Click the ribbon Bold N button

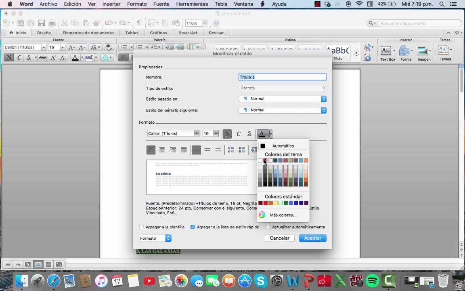pos(9,57)
